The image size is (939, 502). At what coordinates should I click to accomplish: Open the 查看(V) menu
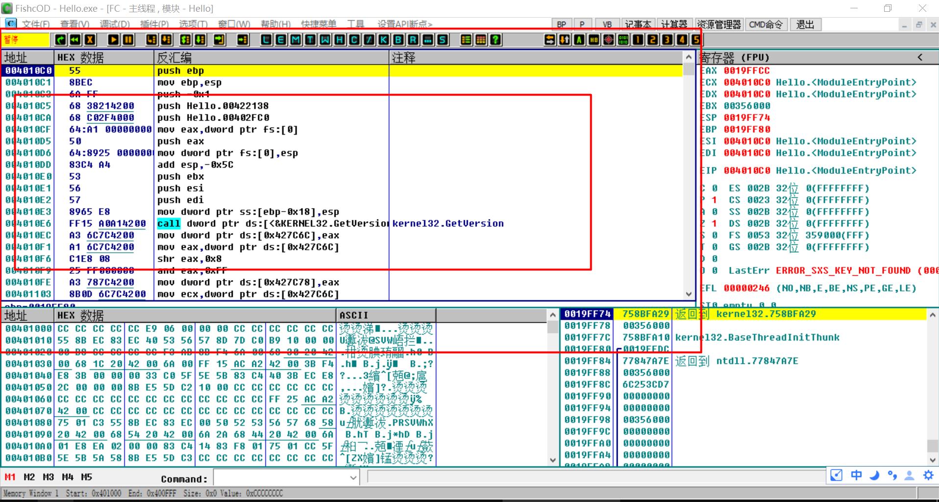tap(74, 24)
